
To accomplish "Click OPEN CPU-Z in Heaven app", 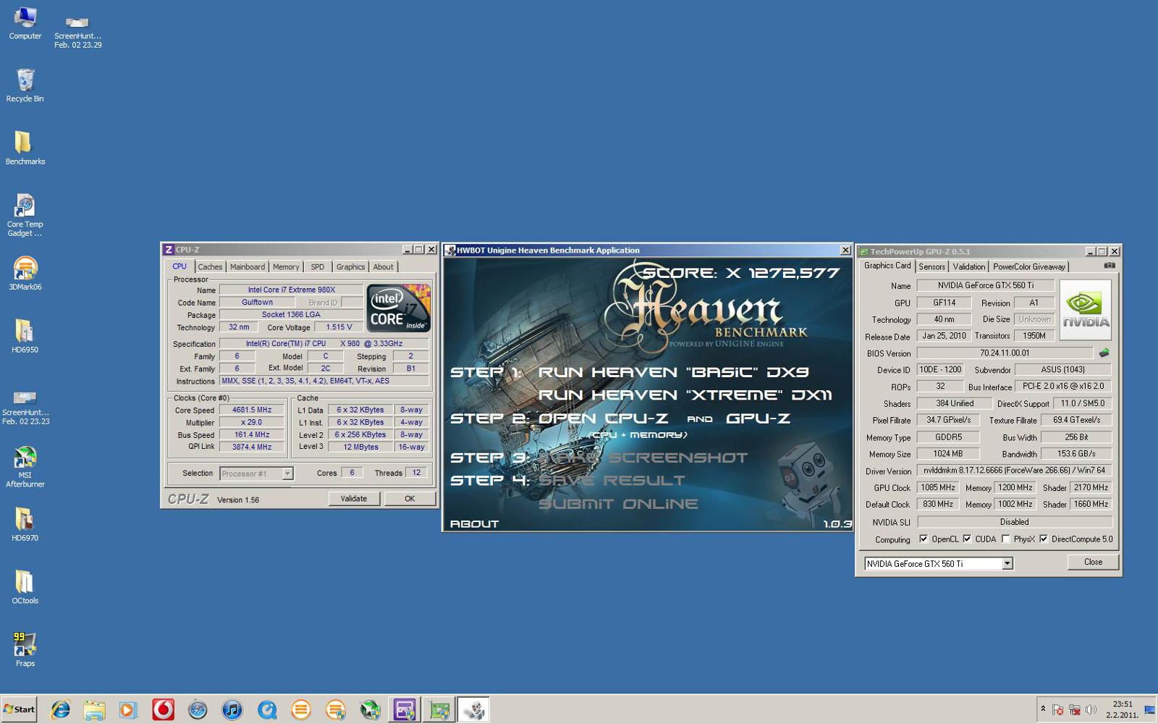I will click(x=604, y=418).
